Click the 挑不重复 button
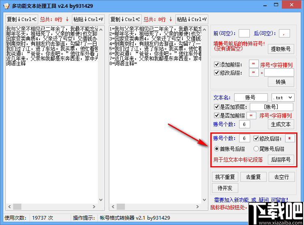 (x=225, y=177)
